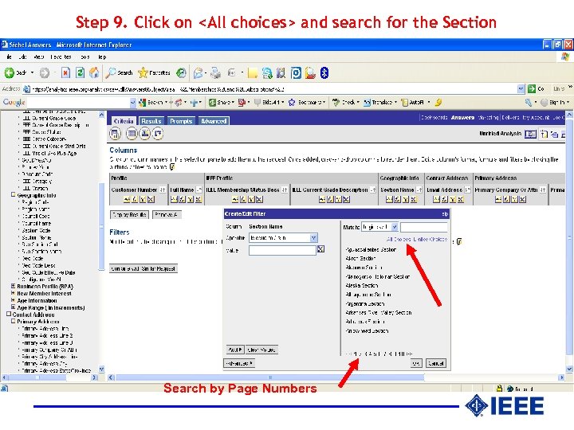574x430 pixels.
Task: Open the Favorites menu in menu bar
Action: (x=61, y=57)
